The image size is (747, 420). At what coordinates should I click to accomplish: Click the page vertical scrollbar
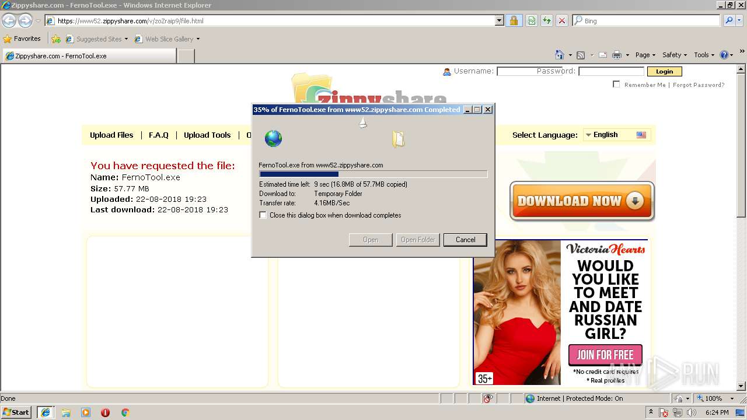742,228
